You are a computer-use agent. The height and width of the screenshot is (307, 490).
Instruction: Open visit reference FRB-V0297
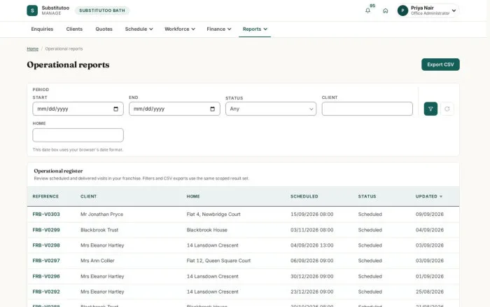click(46, 261)
